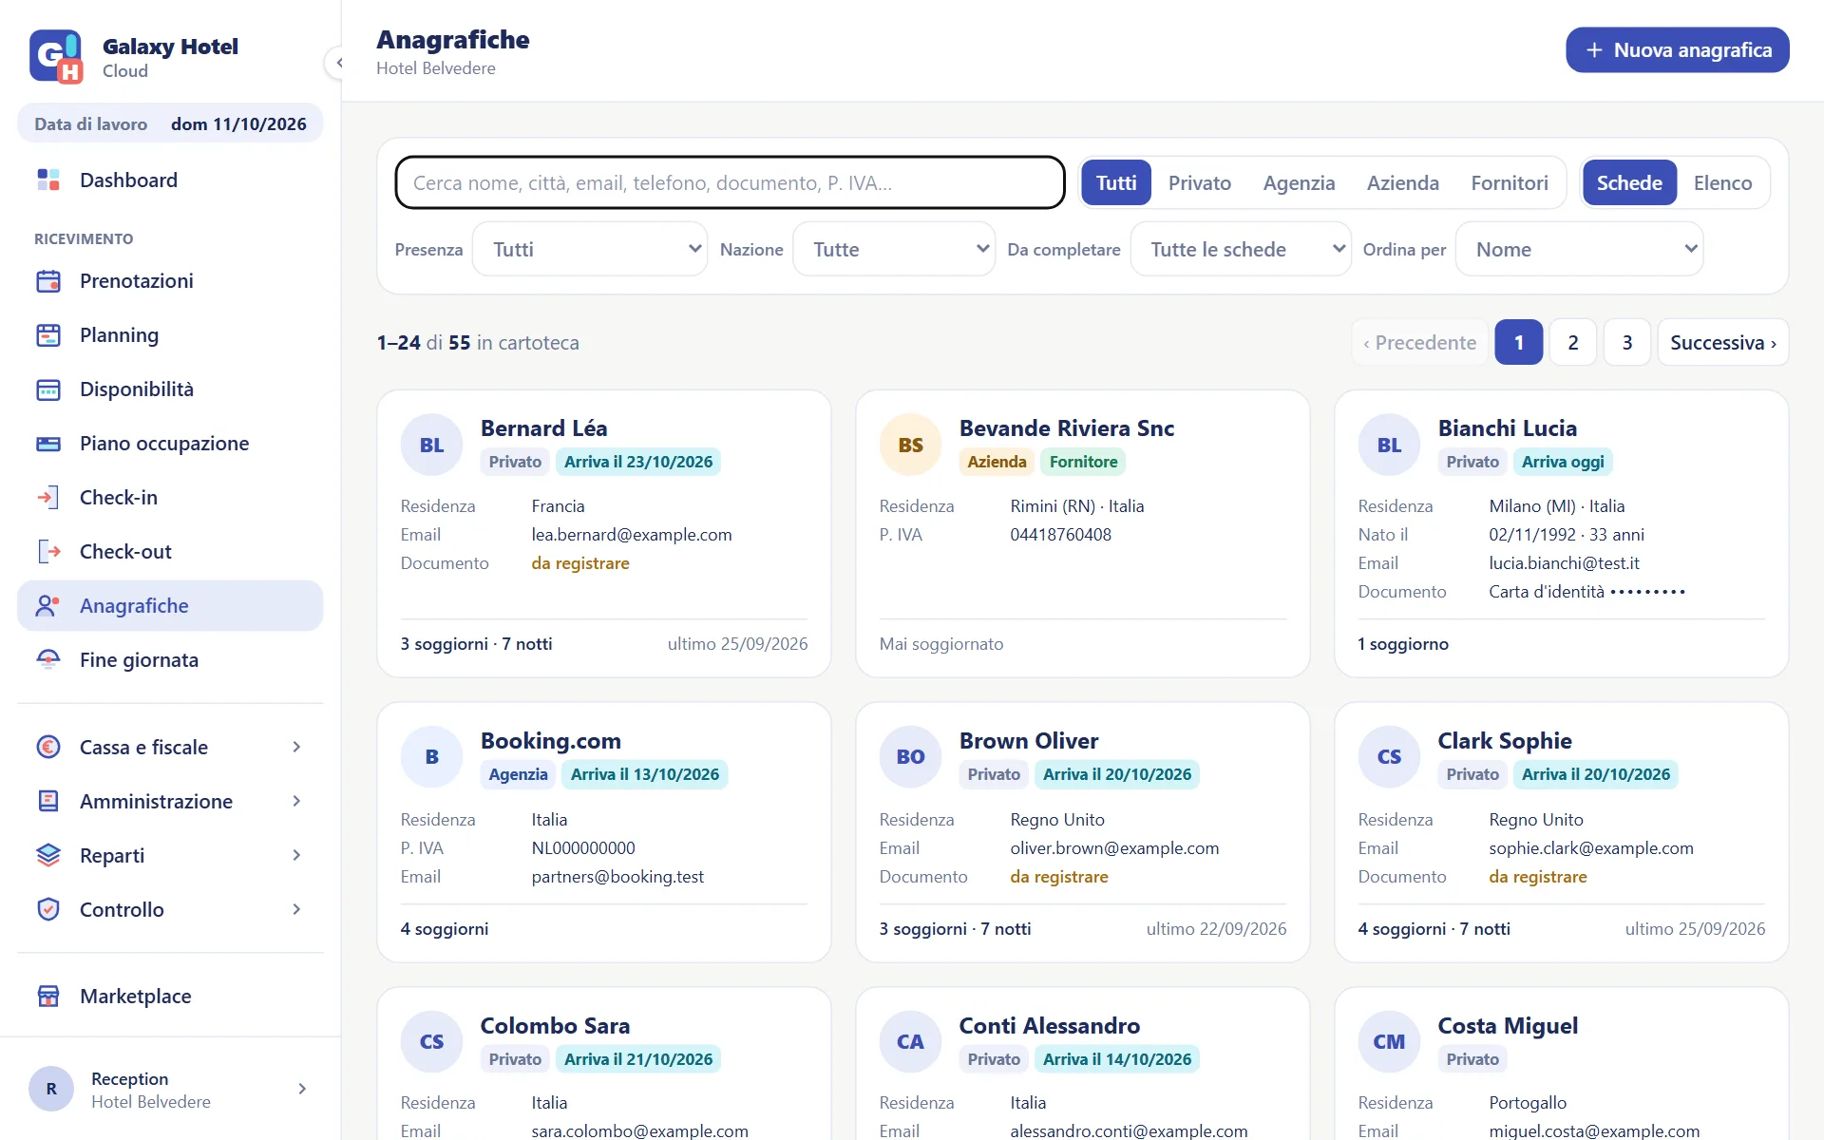Go to page 3
Image resolution: width=1824 pixels, height=1140 pixels.
(1627, 342)
